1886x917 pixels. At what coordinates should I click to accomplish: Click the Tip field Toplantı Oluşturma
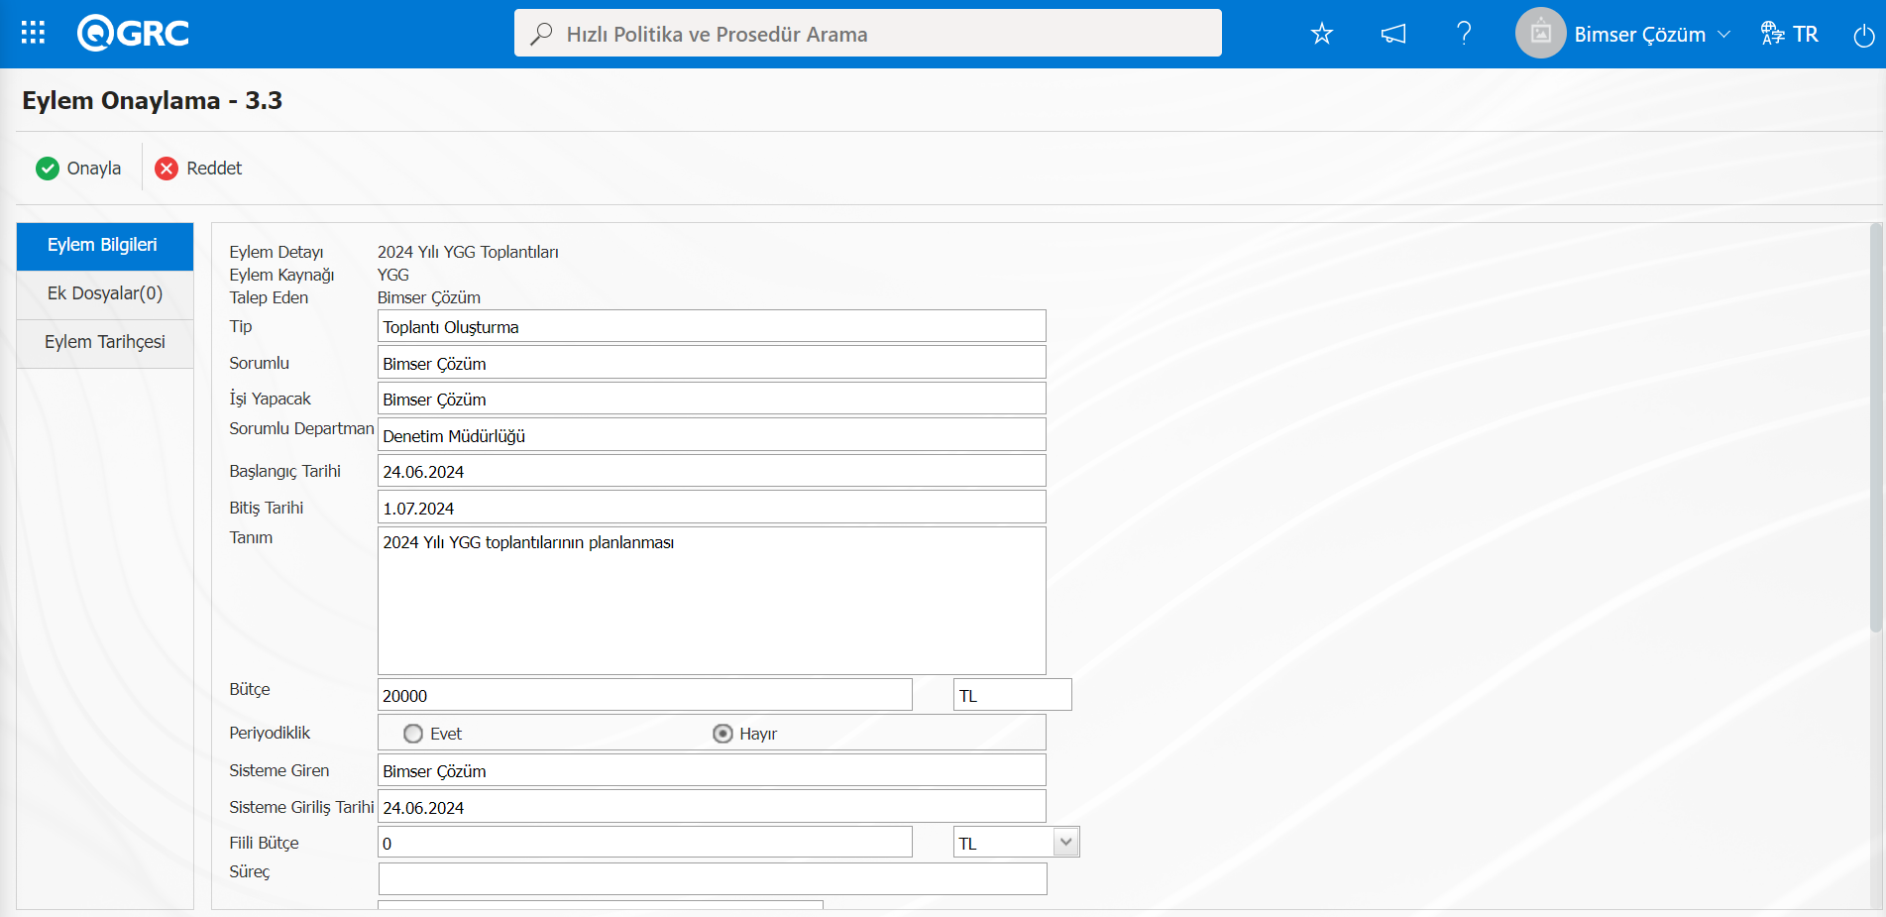tap(712, 326)
